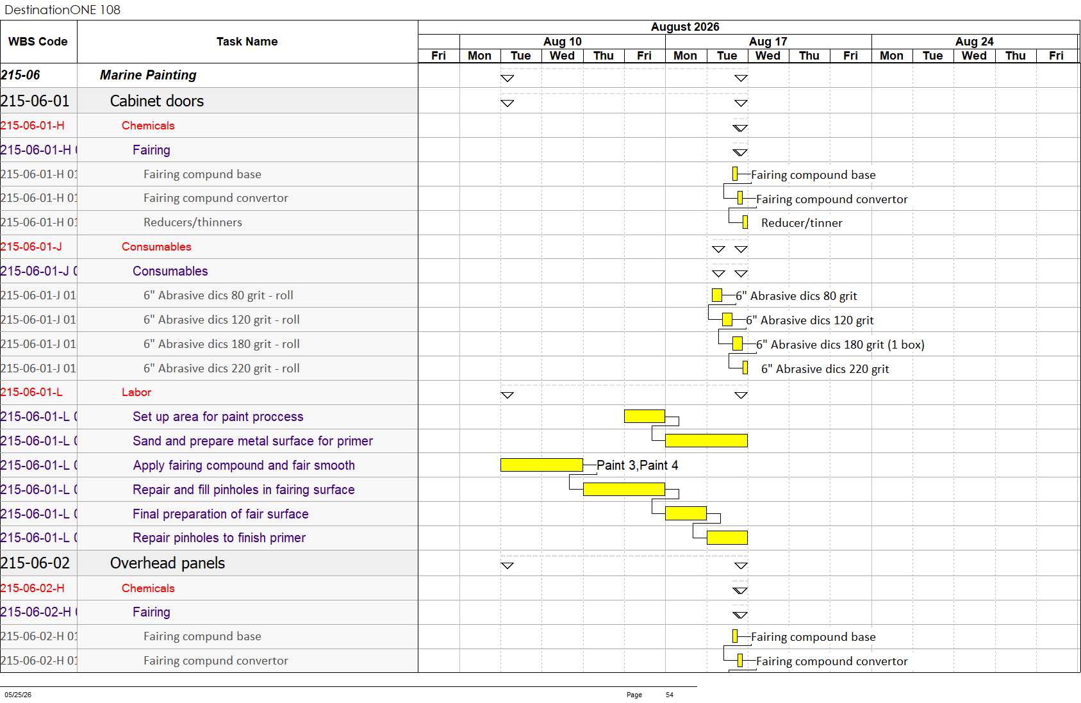Screen dimensions: 1081x703
Task: Click the Fairing row under Cabinet doors
Action: (x=151, y=150)
